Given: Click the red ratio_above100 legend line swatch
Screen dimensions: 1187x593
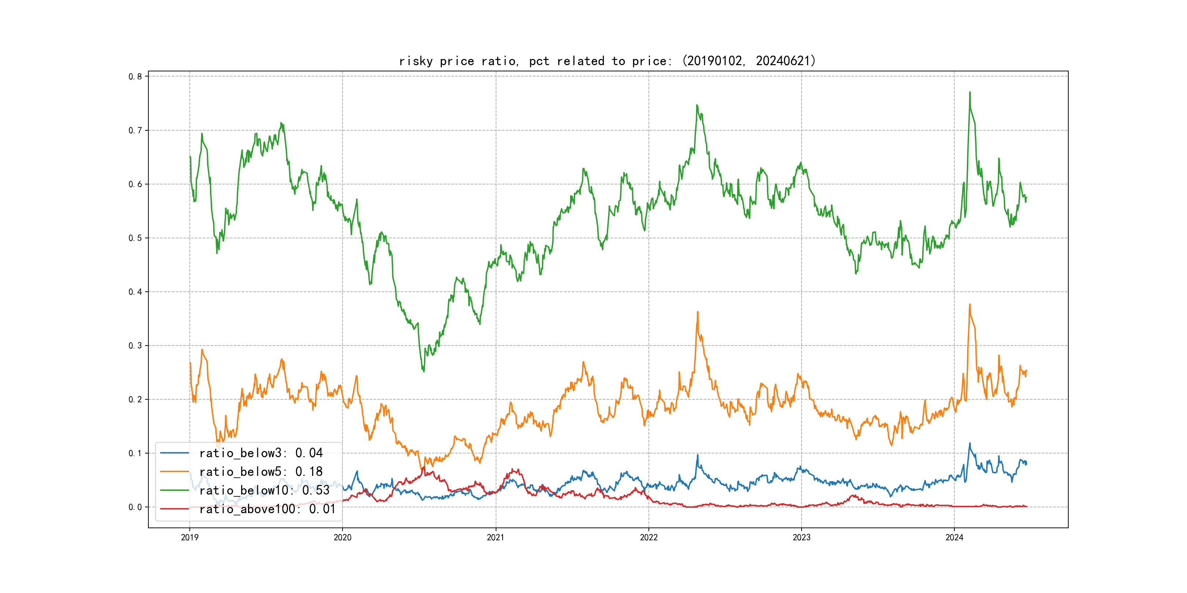Looking at the screenshot, I should pyautogui.click(x=174, y=509).
